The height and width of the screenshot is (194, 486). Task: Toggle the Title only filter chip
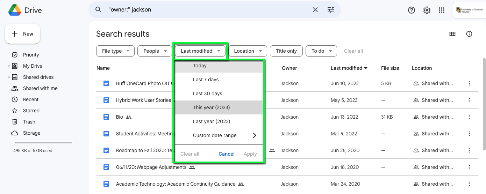pos(286,51)
